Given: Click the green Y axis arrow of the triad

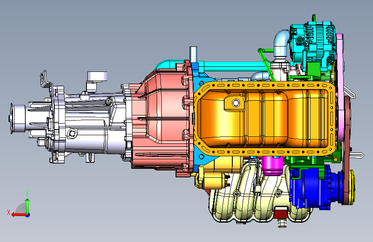Looking at the screenshot, I should [x=28, y=206].
